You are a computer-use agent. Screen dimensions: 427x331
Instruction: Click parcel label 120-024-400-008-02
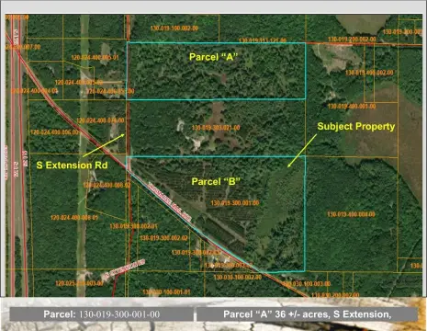click(x=107, y=185)
